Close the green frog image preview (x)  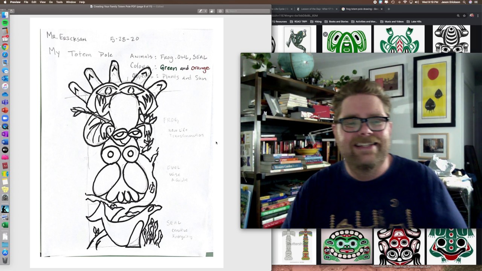[x=325, y=35]
